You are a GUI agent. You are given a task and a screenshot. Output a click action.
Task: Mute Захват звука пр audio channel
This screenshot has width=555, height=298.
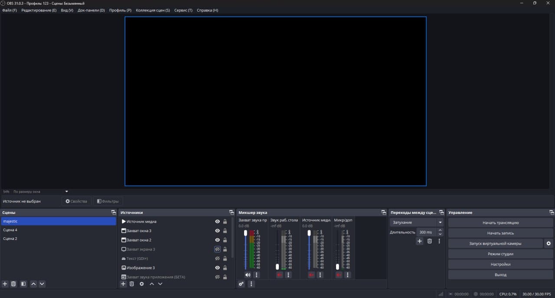point(248,275)
